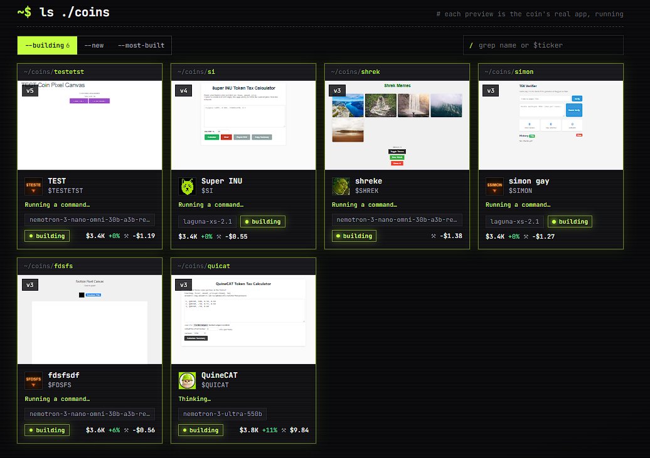Click the TEST coin avatar icon

(33, 186)
